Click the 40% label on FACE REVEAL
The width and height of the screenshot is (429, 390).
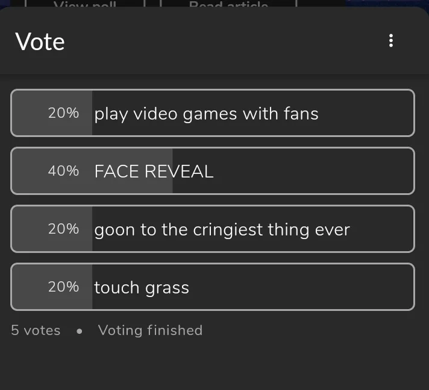coord(63,171)
